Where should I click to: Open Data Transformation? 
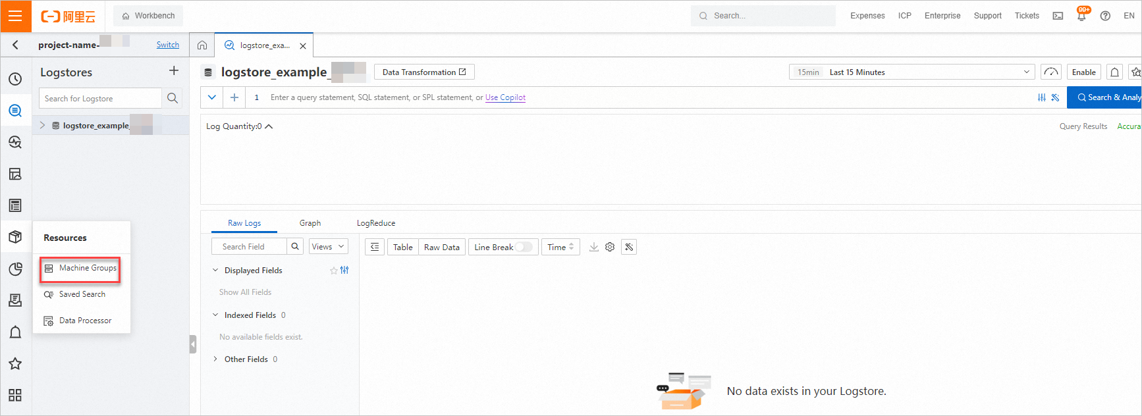(x=424, y=72)
